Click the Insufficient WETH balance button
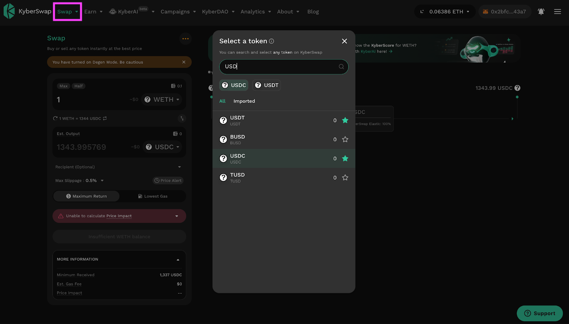Viewport: 569px width, 324px height. (119, 237)
